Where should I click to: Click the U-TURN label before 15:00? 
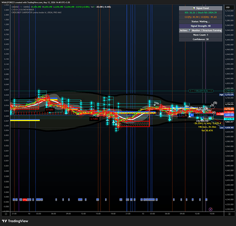(x=94, y=119)
